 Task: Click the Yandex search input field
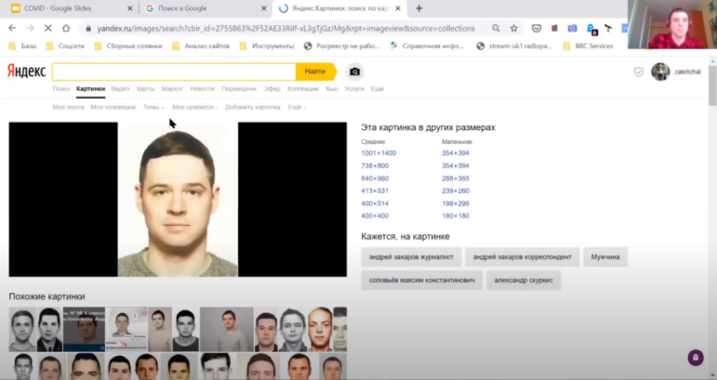pos(174,72)
